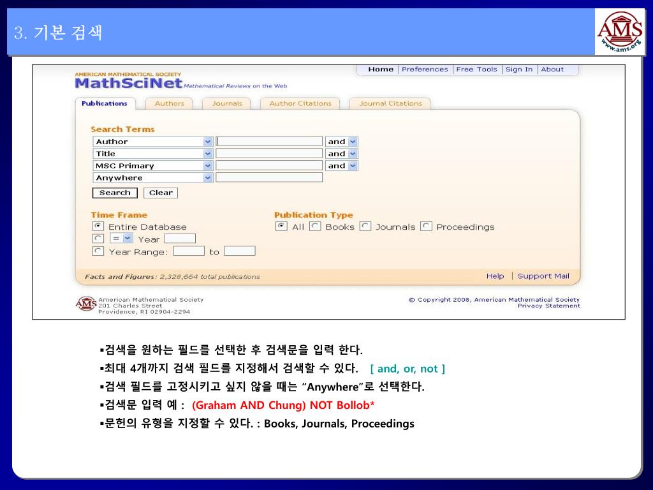Viewport: 653px width, 490px height.
Task: Switch to the Journal Citations tab
Action: tap(390, 103)
